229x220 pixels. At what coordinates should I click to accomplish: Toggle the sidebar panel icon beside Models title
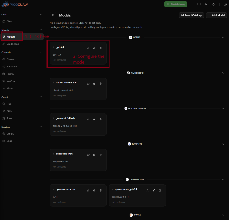coord(53,15)
